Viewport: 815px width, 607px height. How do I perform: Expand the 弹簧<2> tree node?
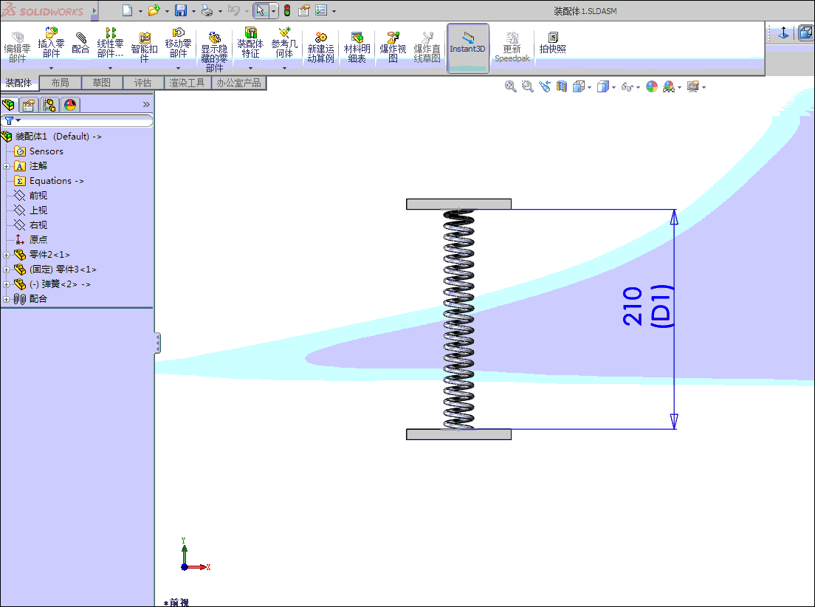click(6, 284)
